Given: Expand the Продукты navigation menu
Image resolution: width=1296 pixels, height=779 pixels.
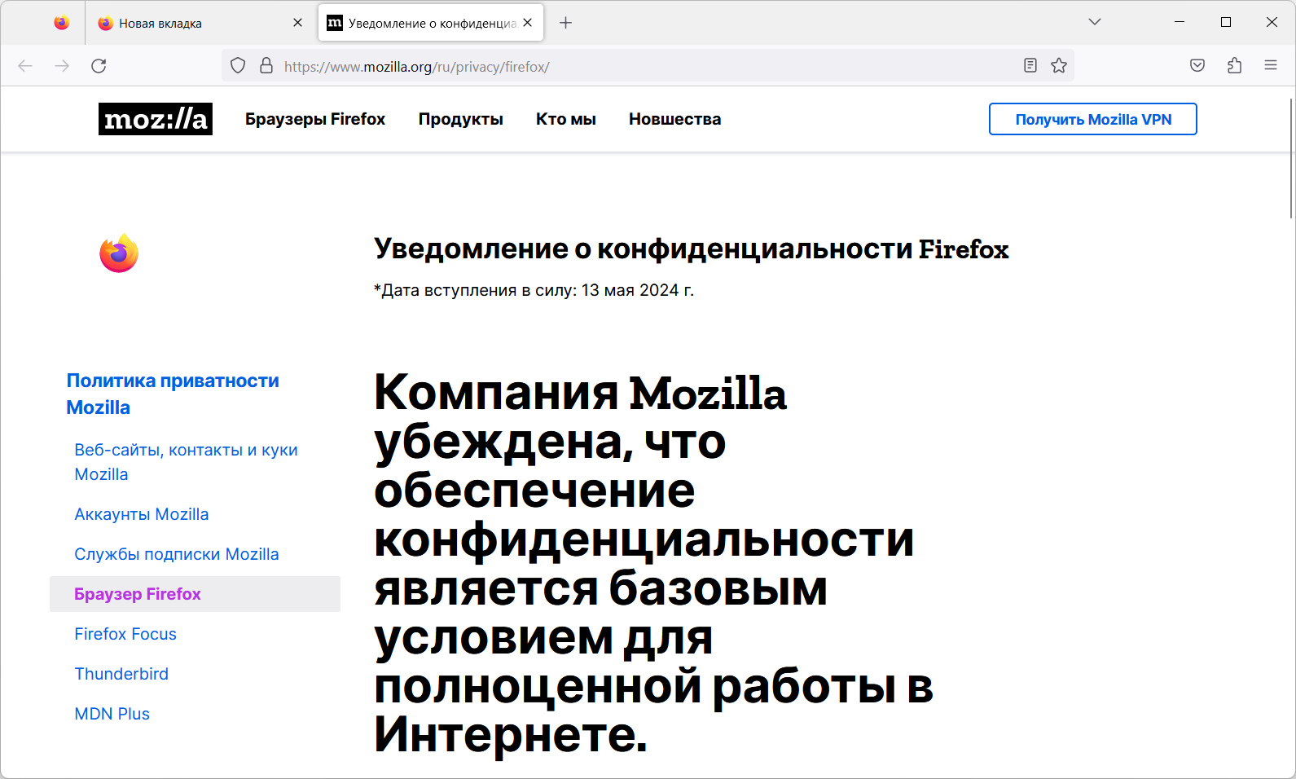Looking at the screenshot, I should tap(461, 119).
